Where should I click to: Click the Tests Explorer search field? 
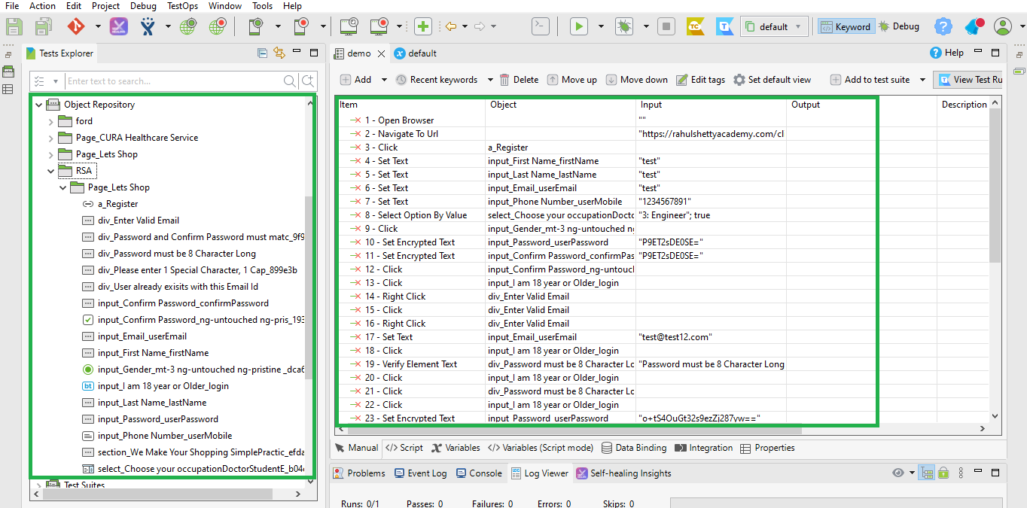(173, 81)
